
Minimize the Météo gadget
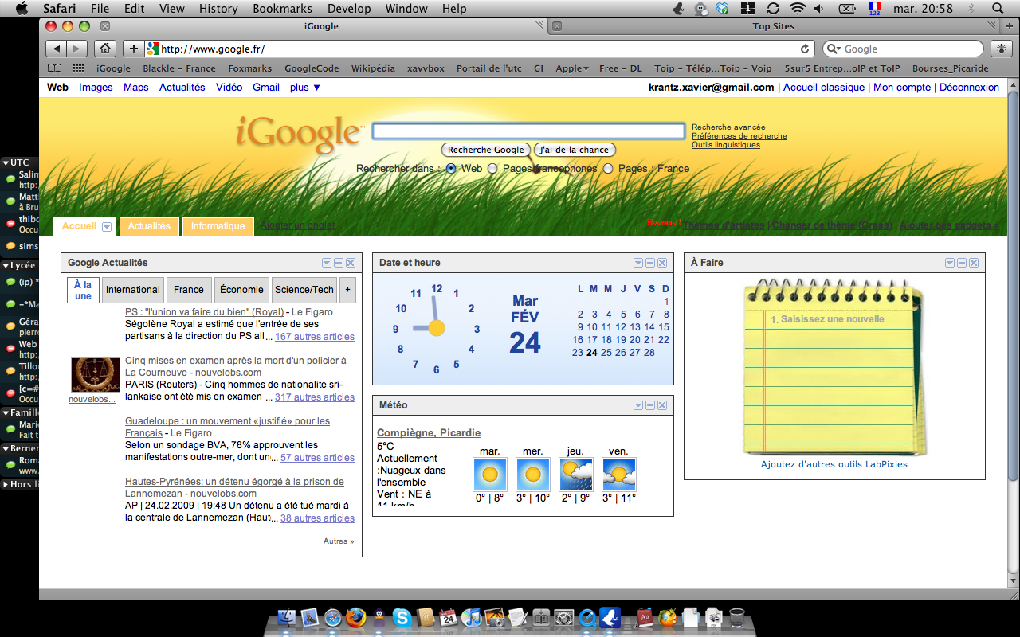[x=650, y=405]
